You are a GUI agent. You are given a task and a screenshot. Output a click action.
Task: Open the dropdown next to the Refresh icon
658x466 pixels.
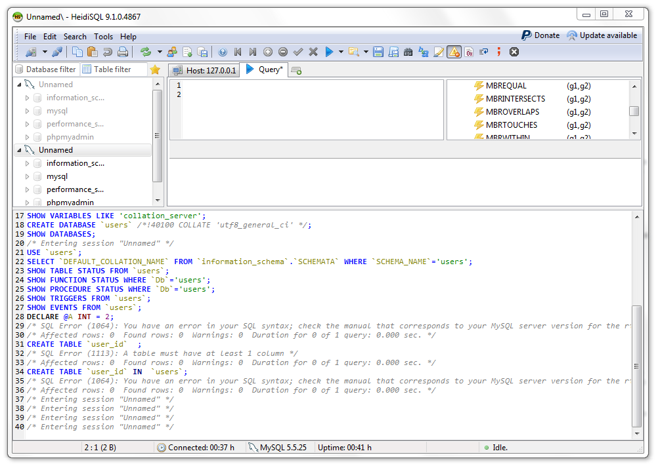tap(159, 52)
